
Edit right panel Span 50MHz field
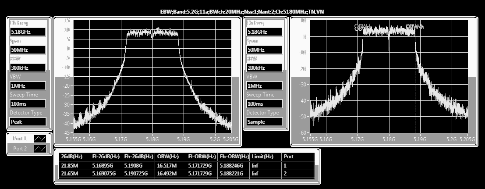265,50
